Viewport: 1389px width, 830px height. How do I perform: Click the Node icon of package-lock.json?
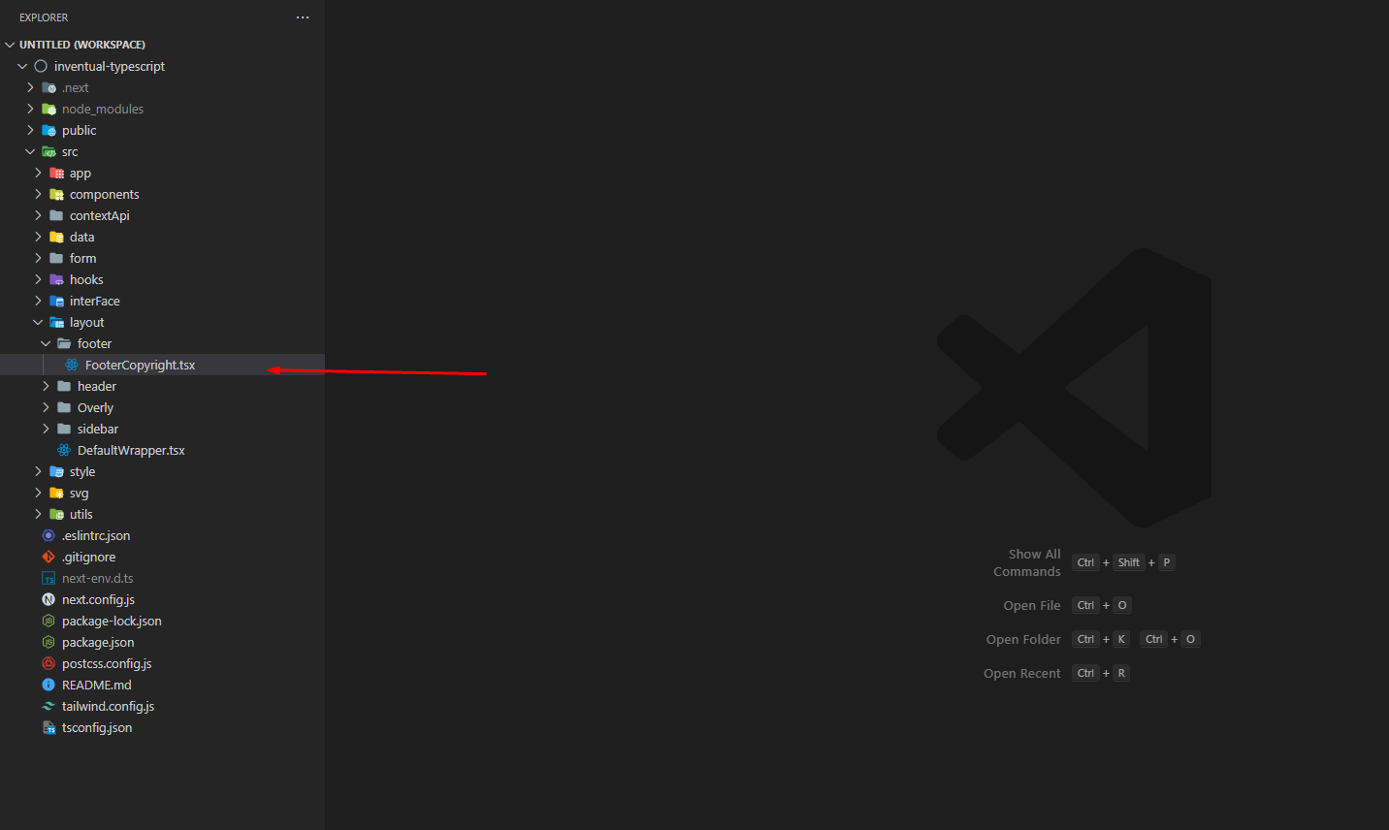(x=48, y=621)
